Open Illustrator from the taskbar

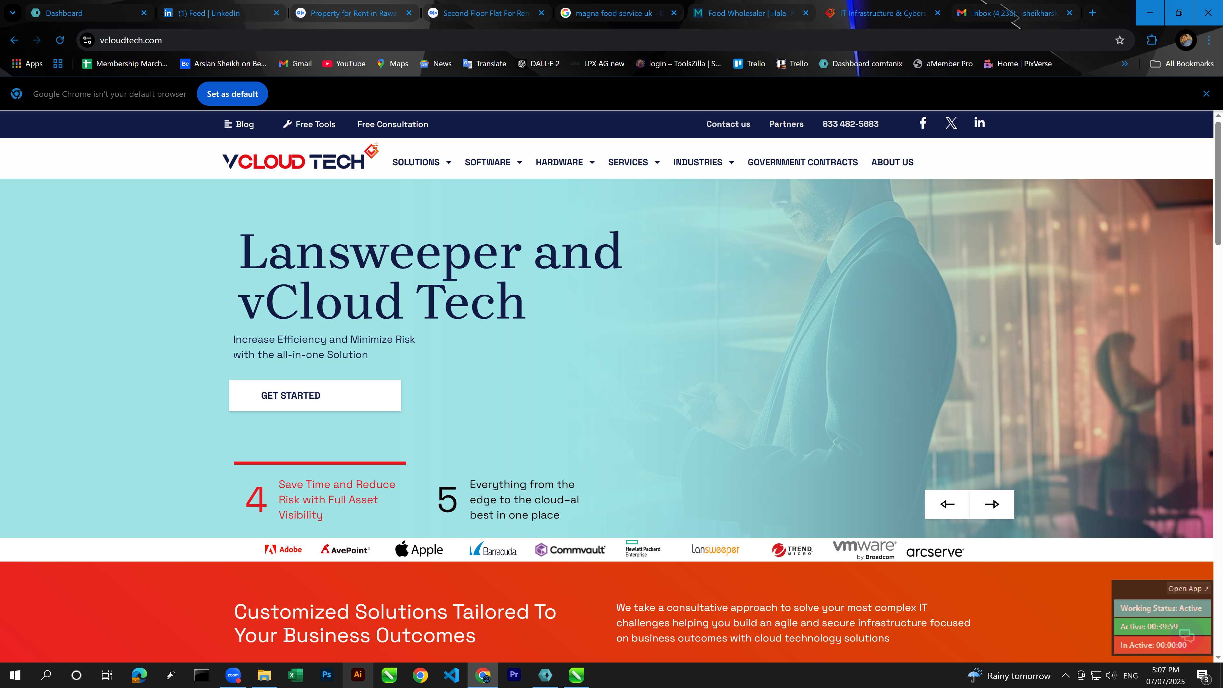(x=357, y=675)
